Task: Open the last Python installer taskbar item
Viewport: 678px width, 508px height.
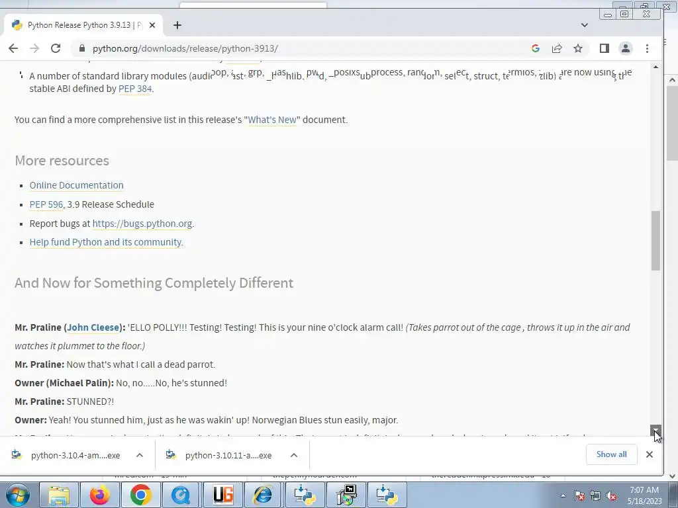Action: [x=387, y=495]
